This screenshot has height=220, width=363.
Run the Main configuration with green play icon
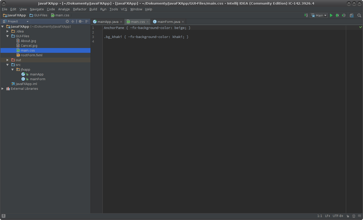tap(331, 15)
